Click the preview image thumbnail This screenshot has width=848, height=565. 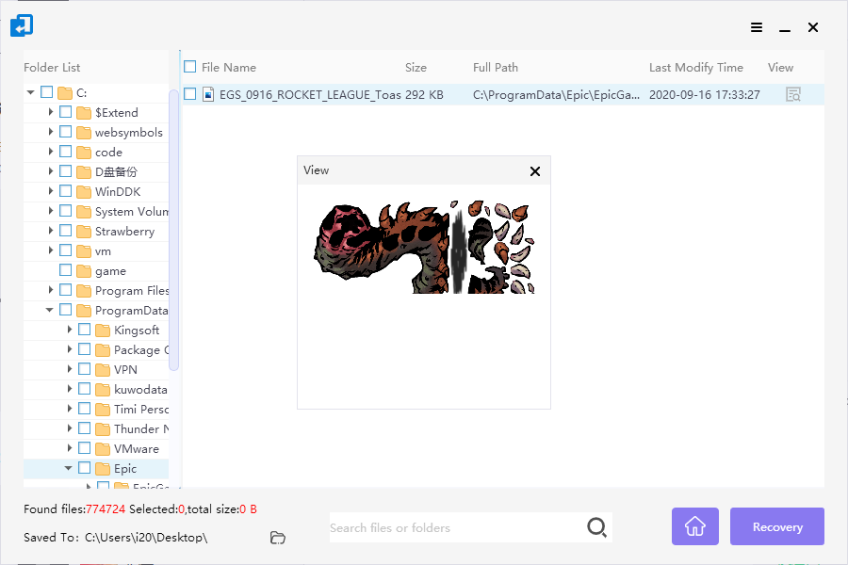pyautogui.click(x=424, y=247)
